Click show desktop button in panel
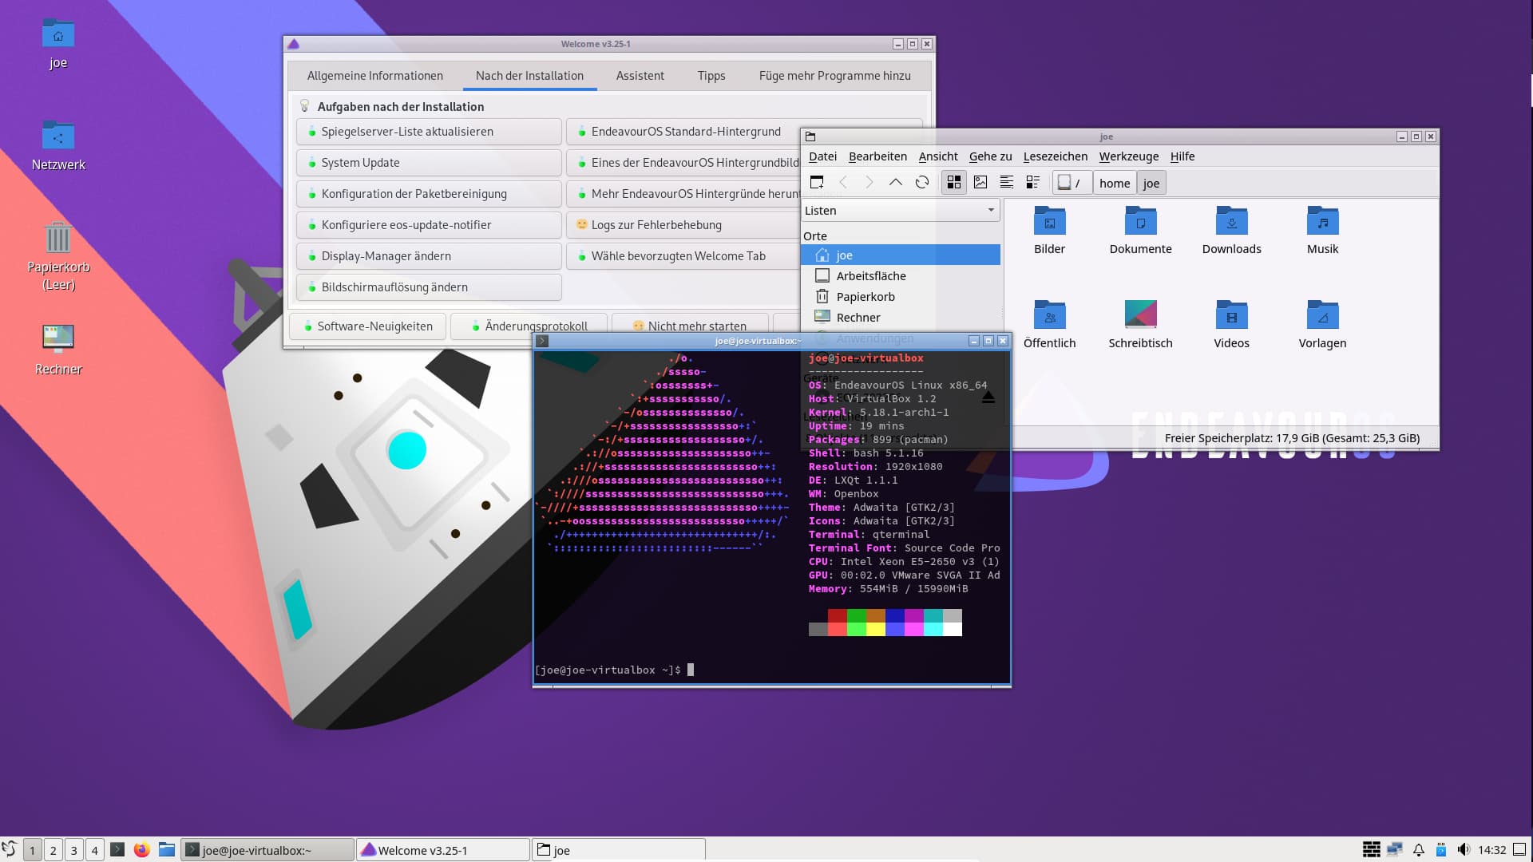The image size is (1533, 862). coord(1520,849)
